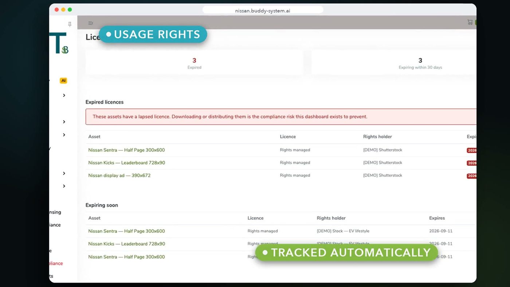Click Rights holder header in Expiring soon table

(x=331, y=218)
